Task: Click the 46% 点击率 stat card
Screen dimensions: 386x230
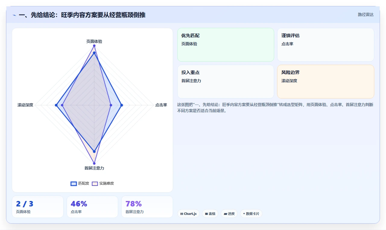Action: 92,207
